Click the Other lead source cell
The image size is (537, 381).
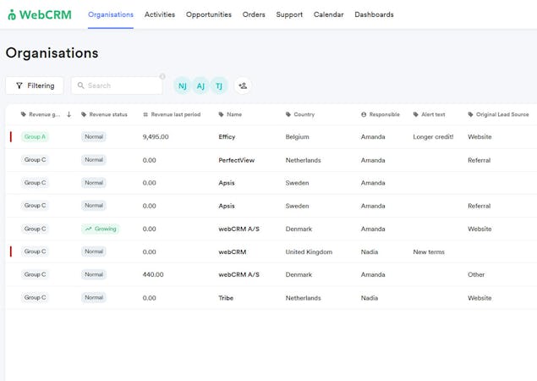coord(476,274)
